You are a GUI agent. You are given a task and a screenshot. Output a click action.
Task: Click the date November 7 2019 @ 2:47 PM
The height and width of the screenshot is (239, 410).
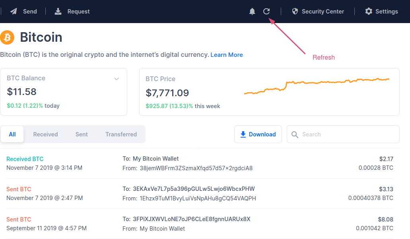[45, 198]
